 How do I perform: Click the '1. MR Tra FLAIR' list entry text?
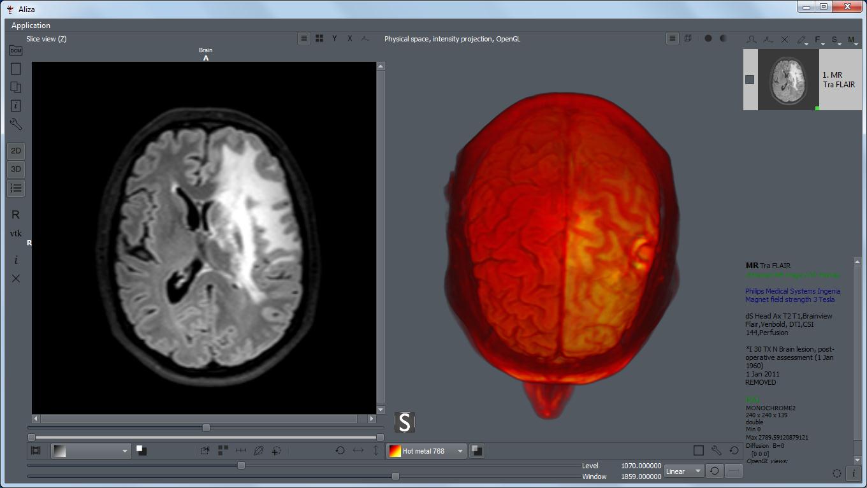(838, 80)
